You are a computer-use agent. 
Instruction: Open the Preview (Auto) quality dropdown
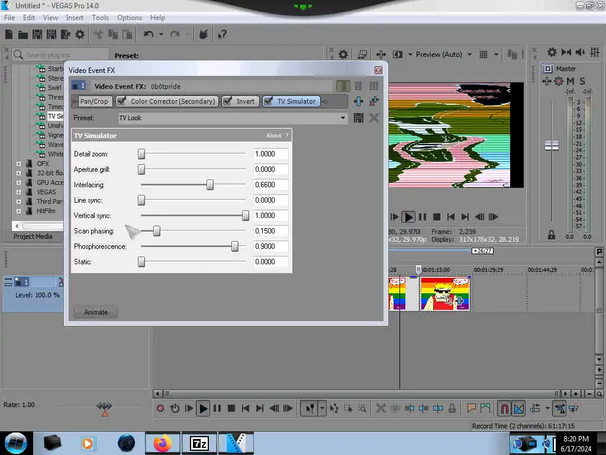coord(469,55)
